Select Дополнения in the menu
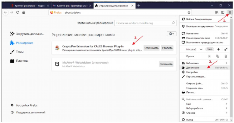 pos(204,68)
